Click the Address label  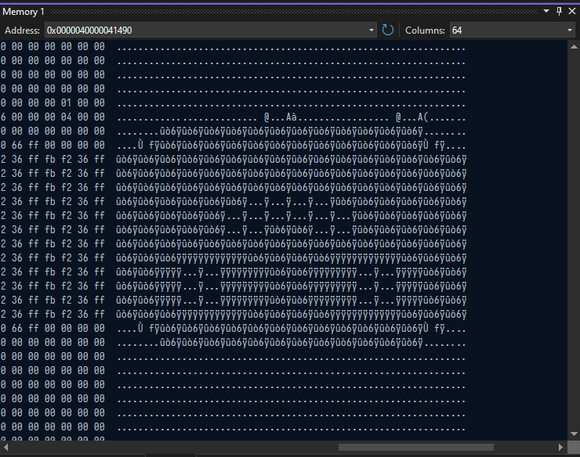[x=22, y=31]
